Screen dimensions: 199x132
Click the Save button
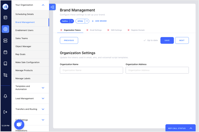[167, 40]
